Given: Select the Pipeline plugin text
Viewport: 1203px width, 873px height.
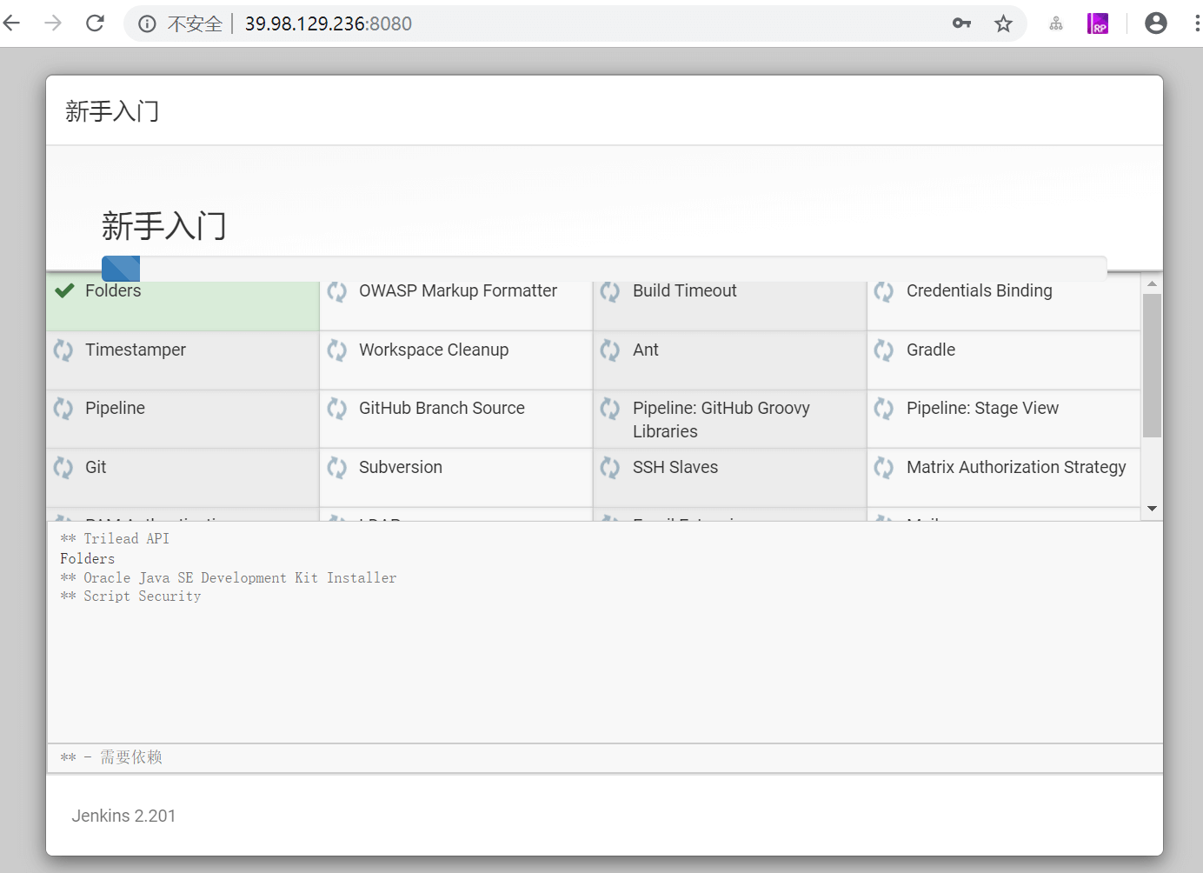Looking at the screenshot, I should [115, 408].
